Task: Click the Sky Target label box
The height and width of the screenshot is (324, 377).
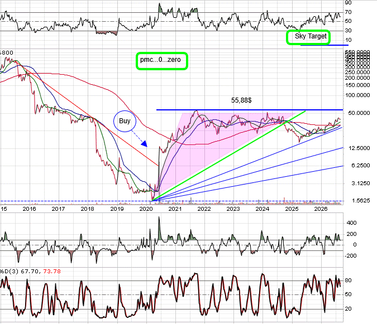Action: coord(308,37)
